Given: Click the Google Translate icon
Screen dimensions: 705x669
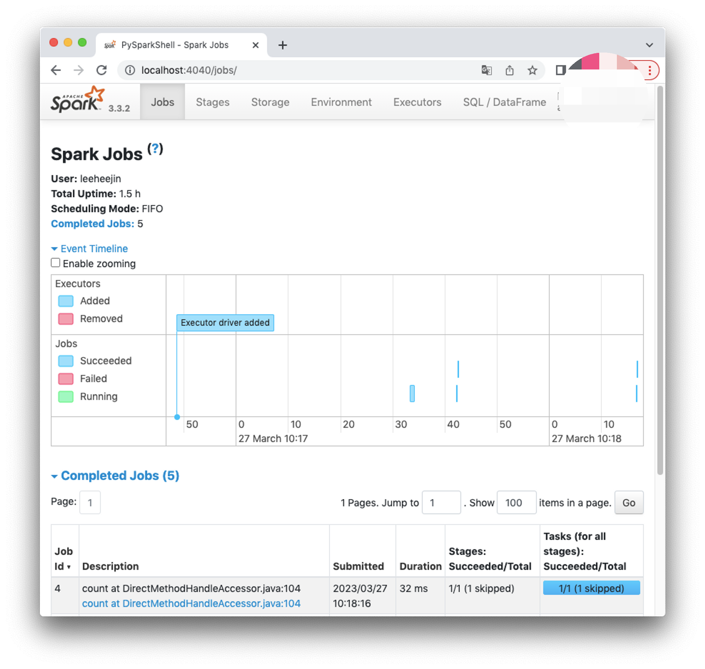Looking at the screenshot, I should tap(486, 70).
